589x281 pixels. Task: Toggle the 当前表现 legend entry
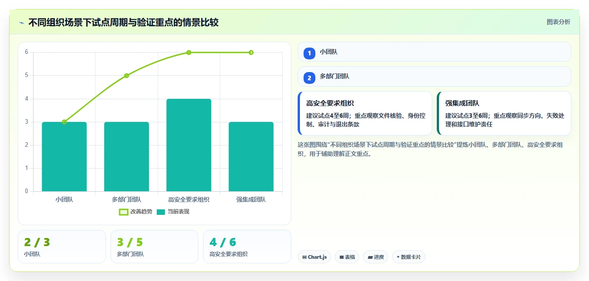tap(173, 212)
